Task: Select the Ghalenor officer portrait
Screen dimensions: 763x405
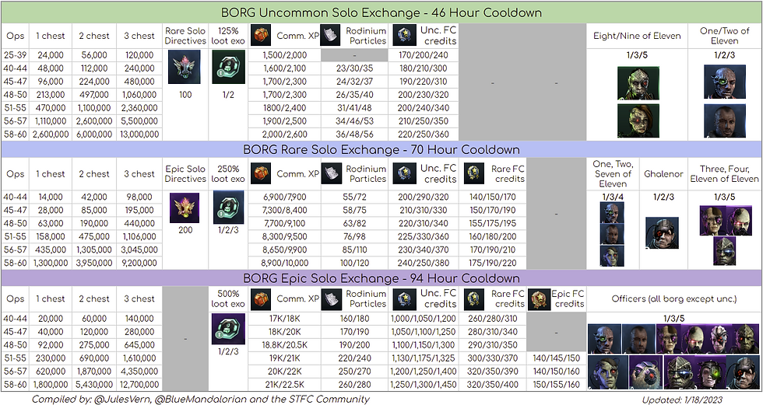Action: pos(663,232)
